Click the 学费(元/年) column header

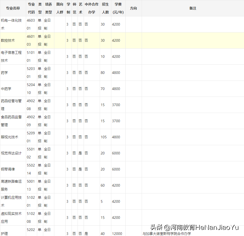pyautogui.click(x=118, y=8)
